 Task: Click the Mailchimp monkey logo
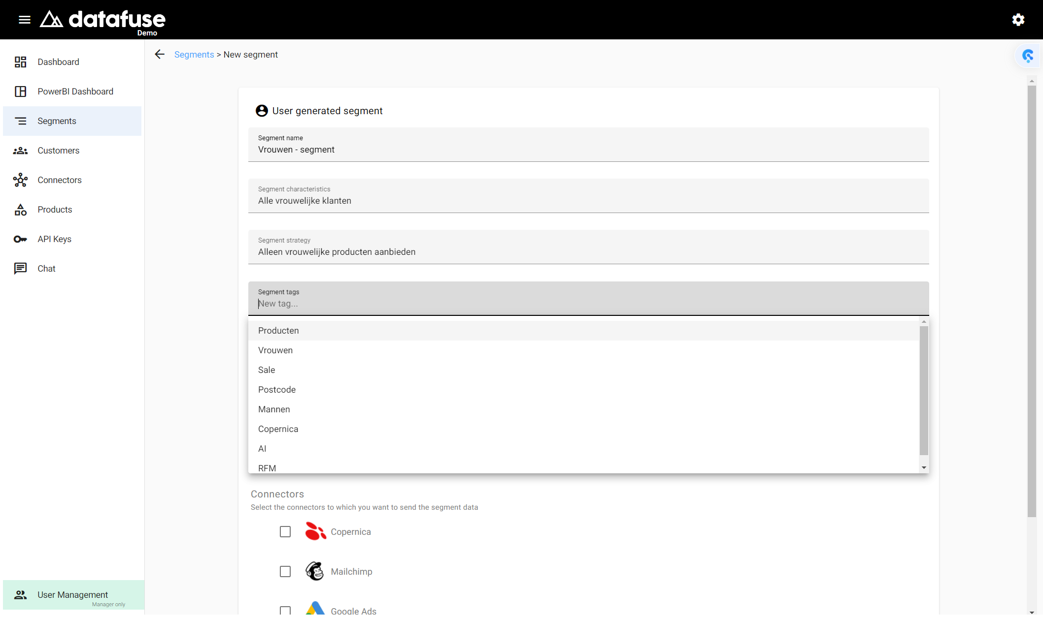click(x=315, y=571)
